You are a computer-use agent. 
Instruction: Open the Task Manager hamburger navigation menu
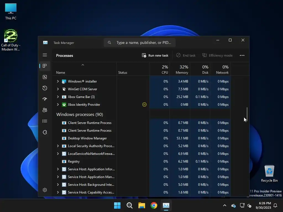(45, 55)
